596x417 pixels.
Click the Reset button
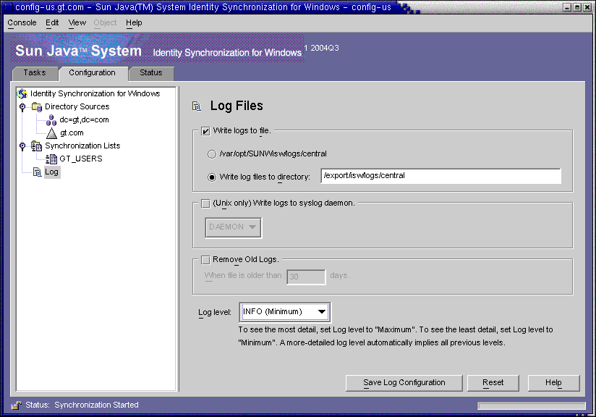pyautogui.click(x=493, y=383)
